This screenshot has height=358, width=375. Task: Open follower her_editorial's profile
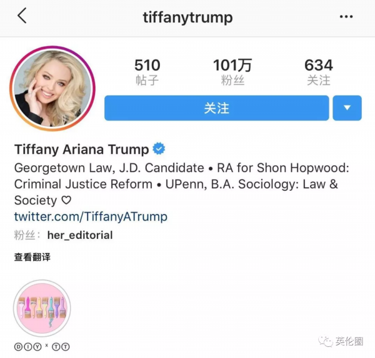pos(80,235)
